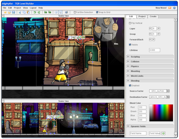Open the View menu
This screenshot has height=139, width=179.
pyautogui.click(x=25, y=8)
